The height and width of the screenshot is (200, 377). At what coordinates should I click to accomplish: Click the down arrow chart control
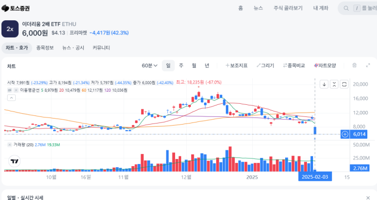tap(324, 84)
